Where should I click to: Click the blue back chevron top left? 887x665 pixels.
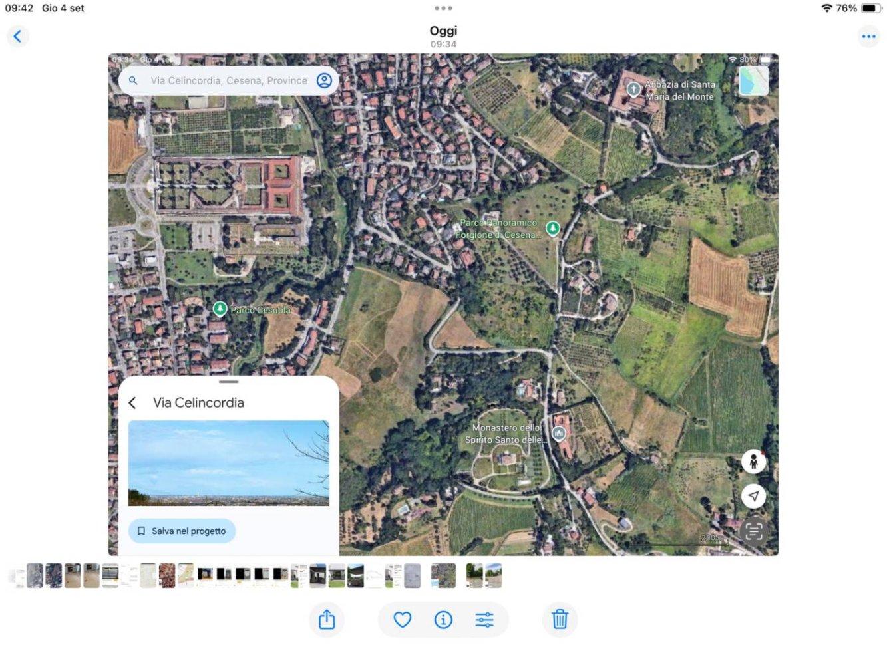(18, 36)
